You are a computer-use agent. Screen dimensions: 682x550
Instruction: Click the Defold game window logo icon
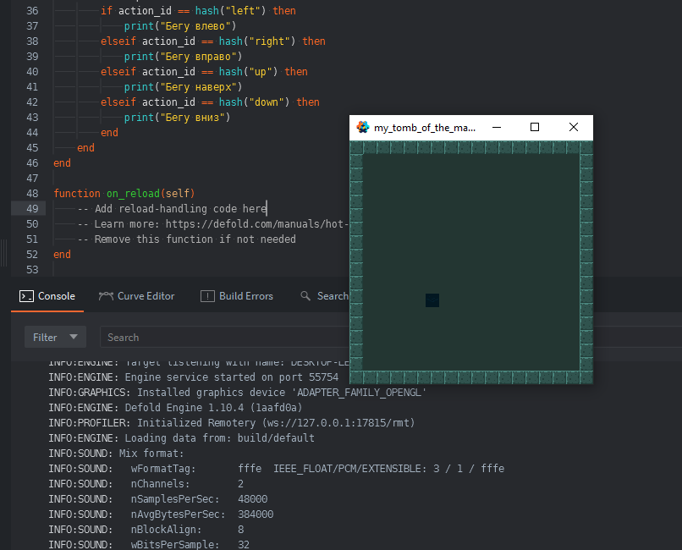362,127
